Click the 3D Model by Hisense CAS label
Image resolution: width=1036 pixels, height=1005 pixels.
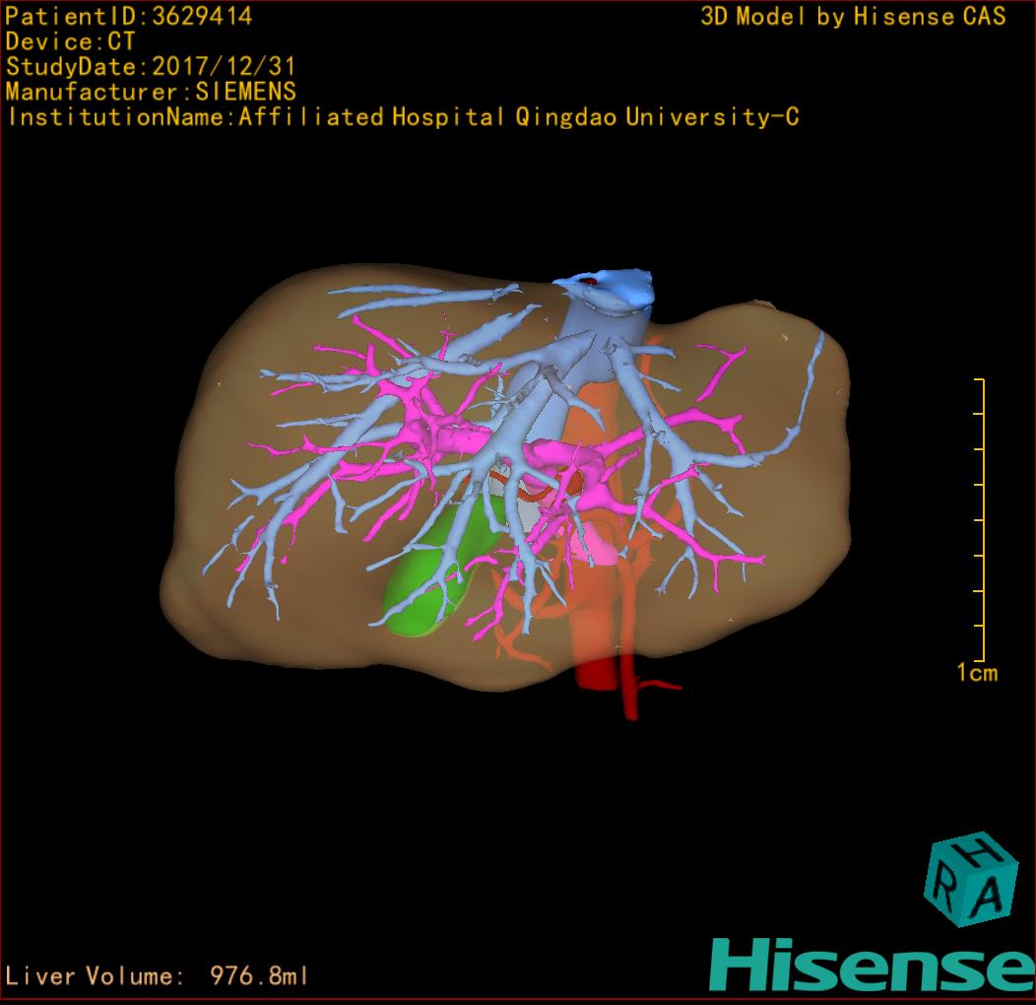click(x=853, y=17)
